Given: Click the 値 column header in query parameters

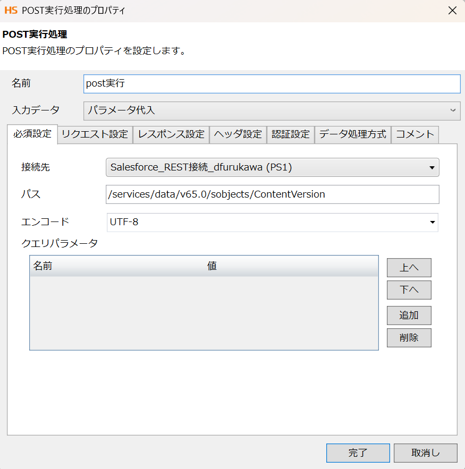Looking at the screenshot, I should click(291, 266).
